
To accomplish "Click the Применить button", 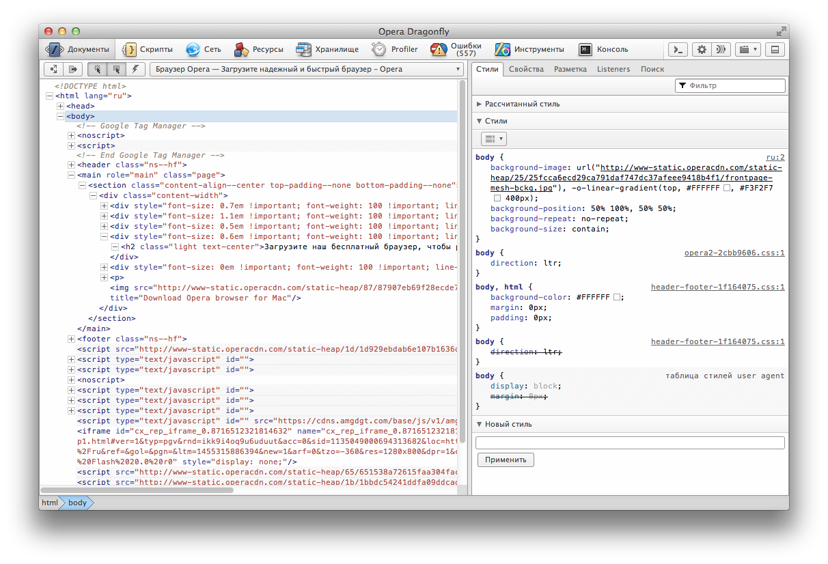I will tap(506, 460).
